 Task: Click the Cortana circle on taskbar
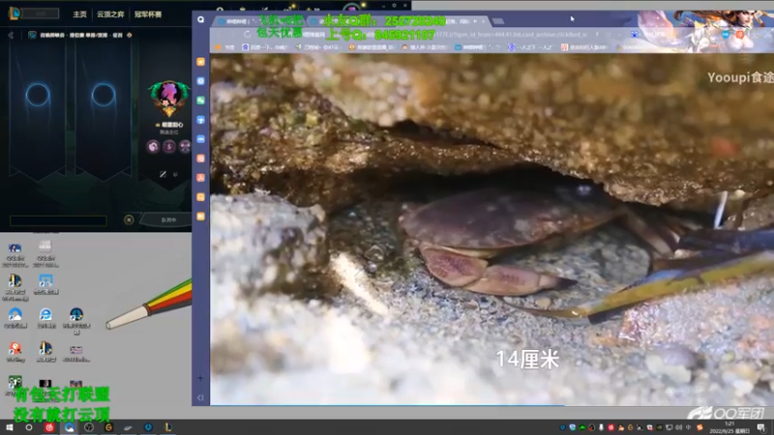29,427
